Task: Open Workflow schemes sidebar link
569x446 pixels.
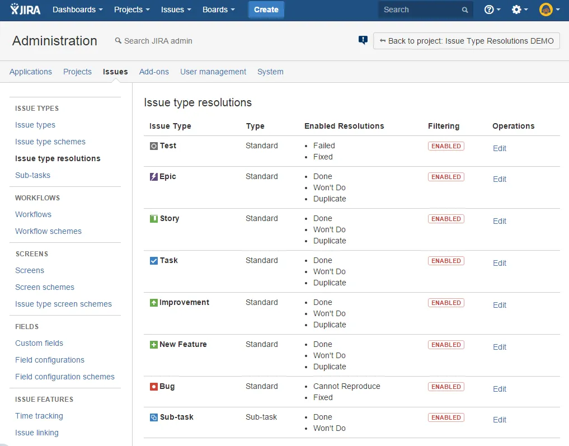Action: coord(48,231)
